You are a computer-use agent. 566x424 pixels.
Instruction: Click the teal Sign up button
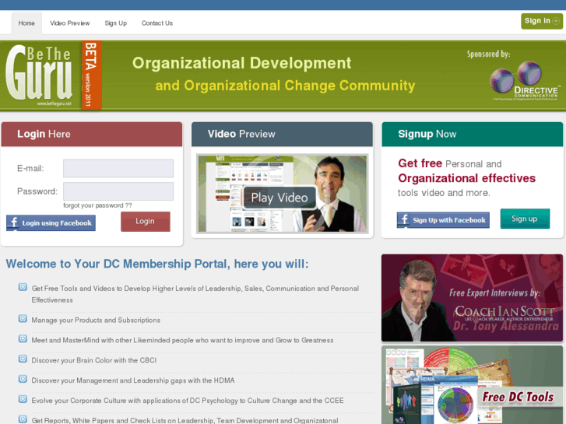(525, 219)
